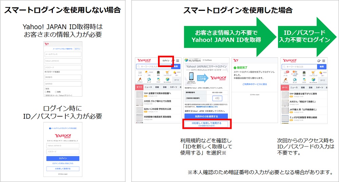Image resolution: width=339 pixels, height=182 pixels.
Task: Click ログインできない方はこちら link
Action: pos(63,163)
